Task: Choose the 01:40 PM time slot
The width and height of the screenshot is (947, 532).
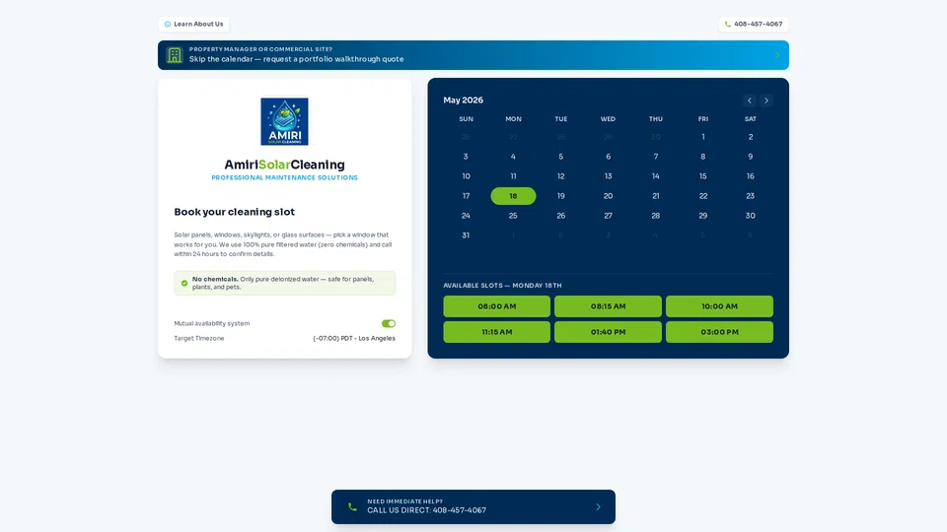Action: pyautogui.click(x=609, y=332)
